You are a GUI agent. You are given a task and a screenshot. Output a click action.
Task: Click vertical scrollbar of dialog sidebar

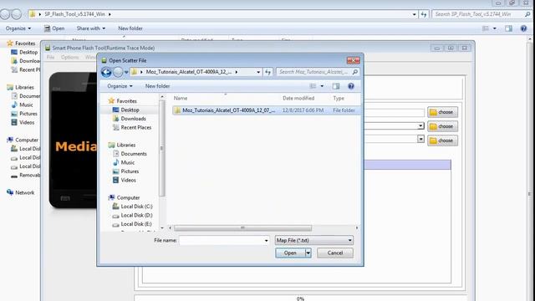[162, 149]
